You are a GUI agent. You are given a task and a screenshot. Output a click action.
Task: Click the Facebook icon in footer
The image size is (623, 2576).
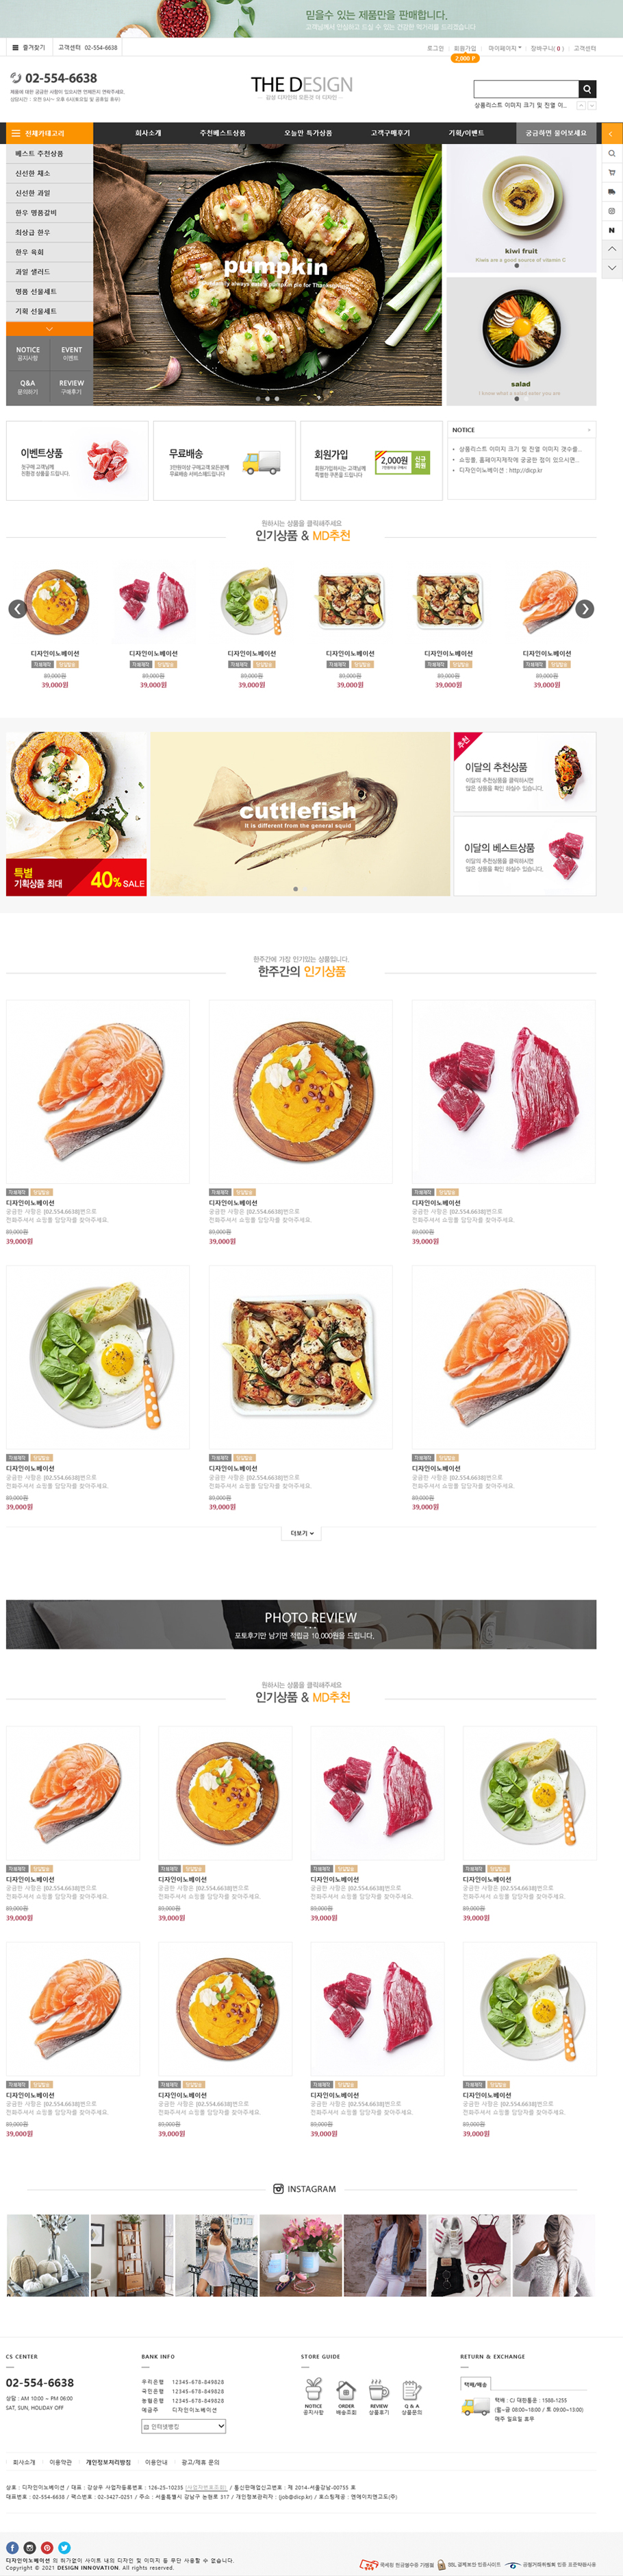(12, 2547)
